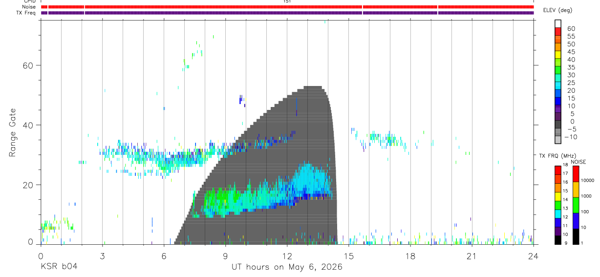Click the 'KSR b04' radar beam label
Screen dimensions: 600x277
[x=59, y=267]
